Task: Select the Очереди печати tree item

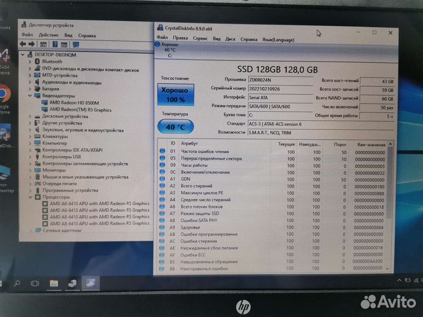Action: (x=59, y=184)
